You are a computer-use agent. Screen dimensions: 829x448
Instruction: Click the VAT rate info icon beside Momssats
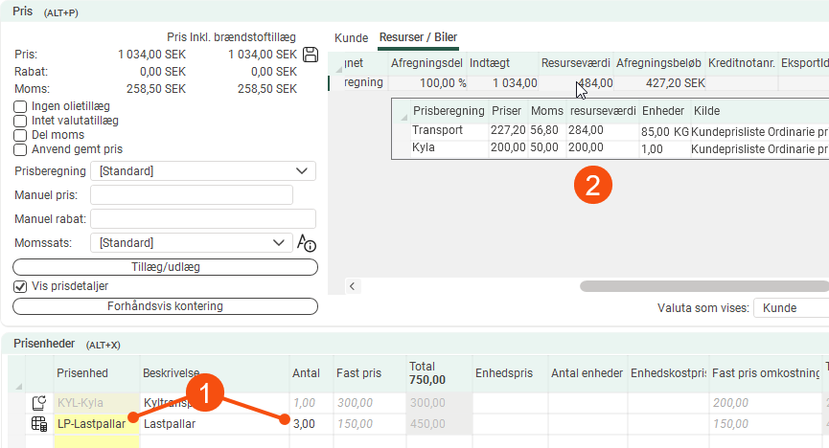tap(307, 243)
